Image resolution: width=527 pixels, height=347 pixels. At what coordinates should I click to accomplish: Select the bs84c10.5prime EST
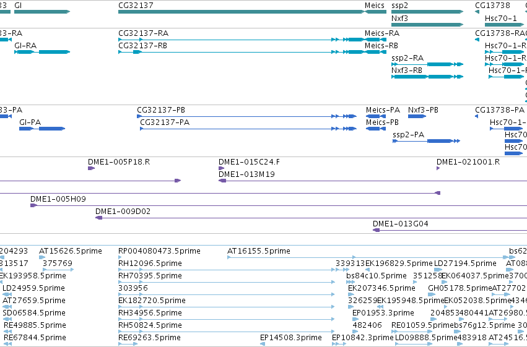(x=351, y=282)
